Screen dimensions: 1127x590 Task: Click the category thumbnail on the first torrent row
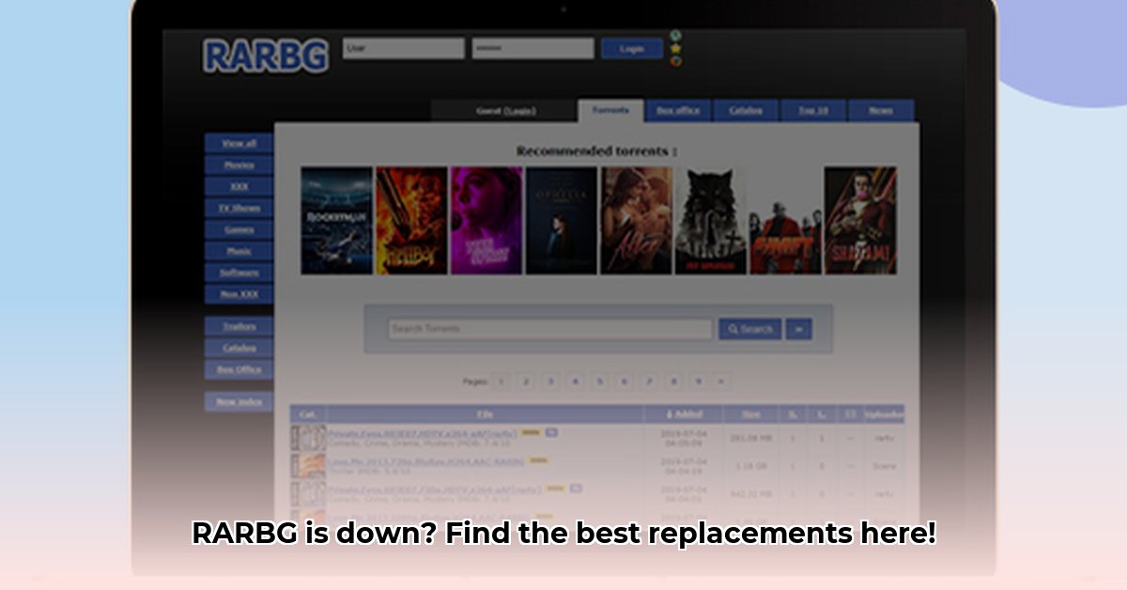(x=308, y=435)
